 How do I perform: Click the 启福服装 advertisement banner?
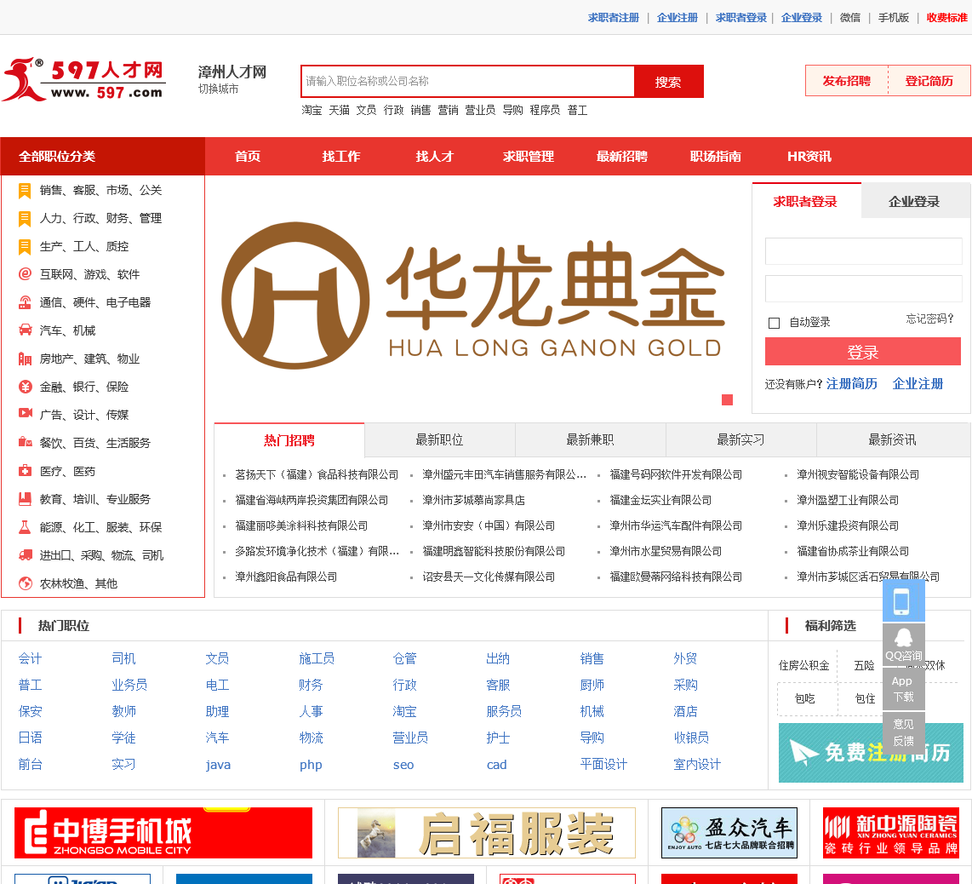pos(487,833)
